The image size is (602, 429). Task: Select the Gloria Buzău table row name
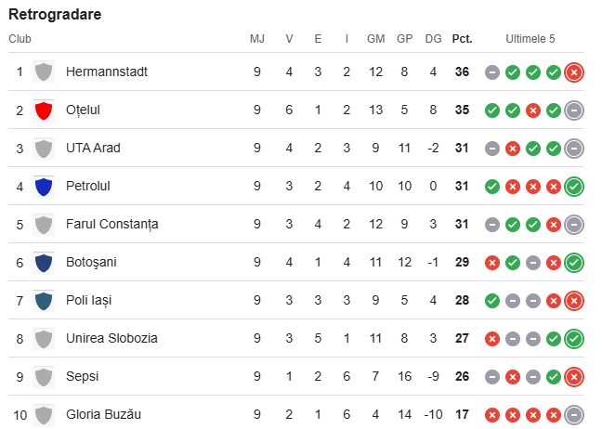tap(103, 415)
